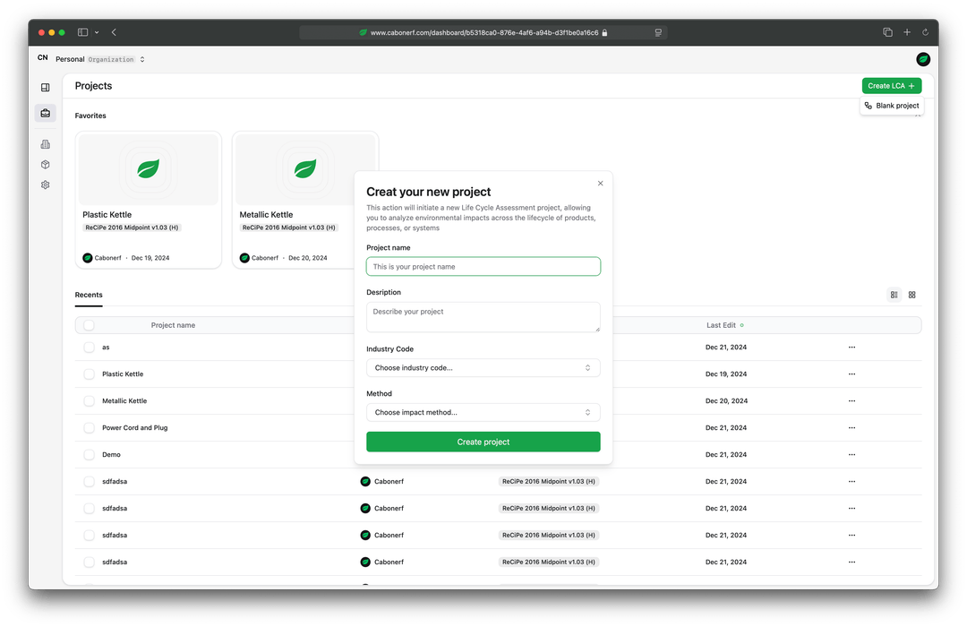The image size is (967, 627).
Task: Open more options for Power Cord and Plug
Action: [851, 427]
